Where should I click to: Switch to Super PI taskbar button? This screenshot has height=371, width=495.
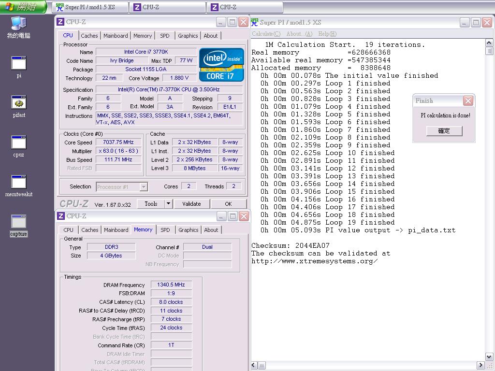[x=90, y=7]
